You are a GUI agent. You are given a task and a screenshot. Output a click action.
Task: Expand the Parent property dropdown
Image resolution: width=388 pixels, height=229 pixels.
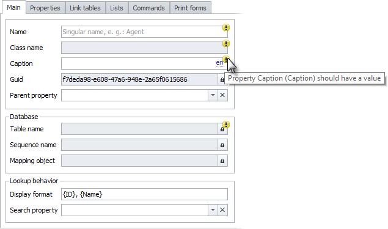213,95
